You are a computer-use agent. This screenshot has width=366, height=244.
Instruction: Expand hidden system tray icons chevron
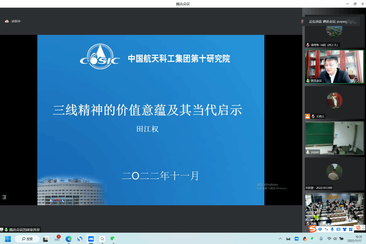pos(280,239)
